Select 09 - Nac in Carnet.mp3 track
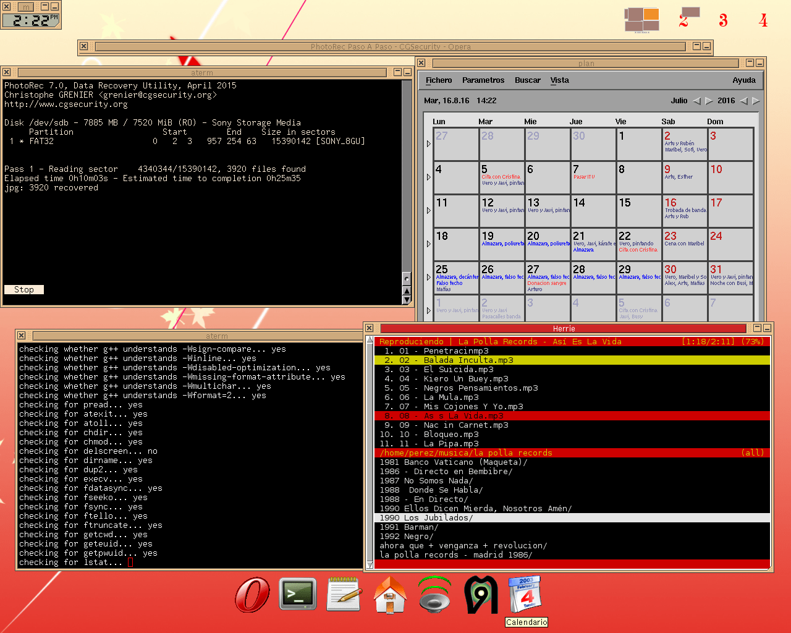 click(572, 425)
